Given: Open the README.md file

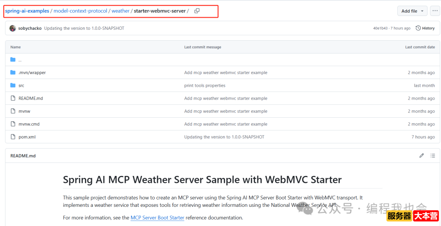Looking at the screenshot, I should click(x=31, y=99).
